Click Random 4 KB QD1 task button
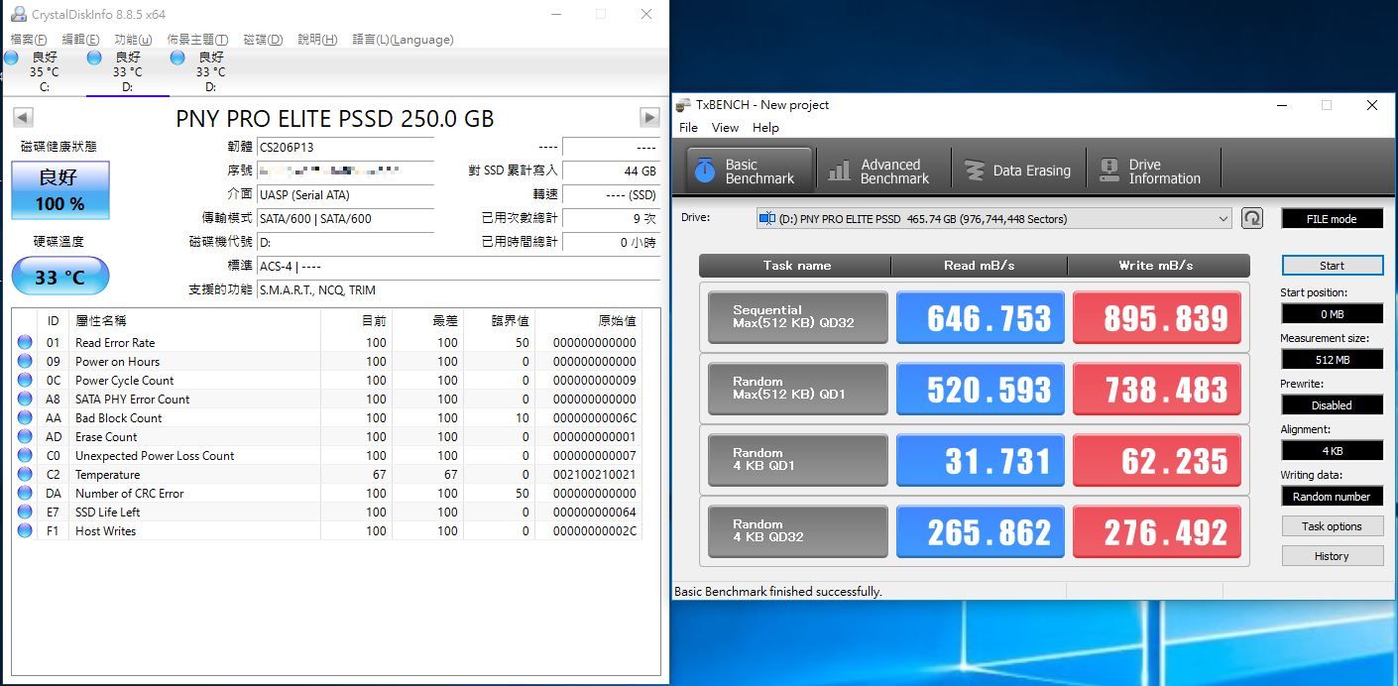The height and width of the screenshot is (686, 1398). point(797,460)
